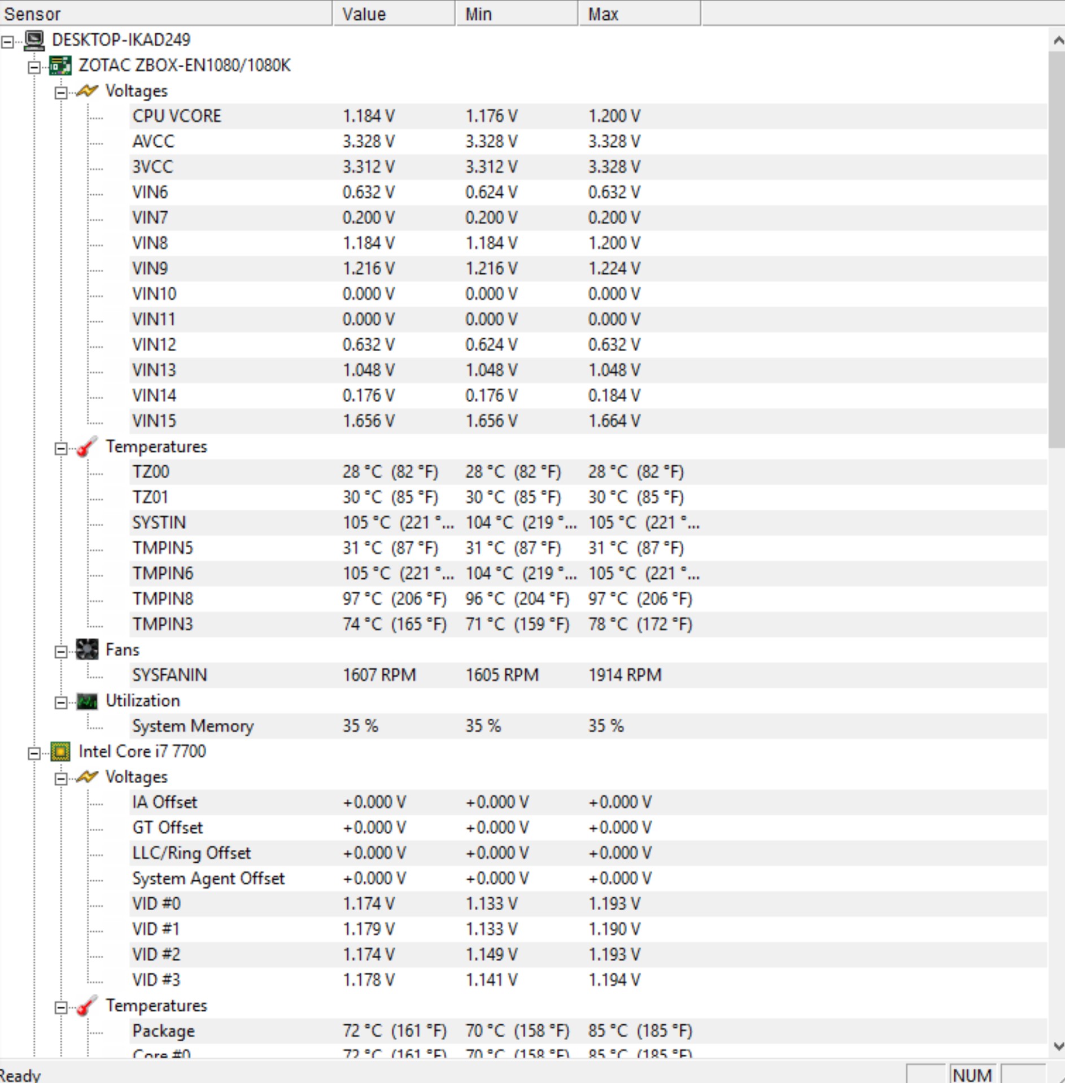
Task: Click the Utilization graph icon
Action: (87, 701)
